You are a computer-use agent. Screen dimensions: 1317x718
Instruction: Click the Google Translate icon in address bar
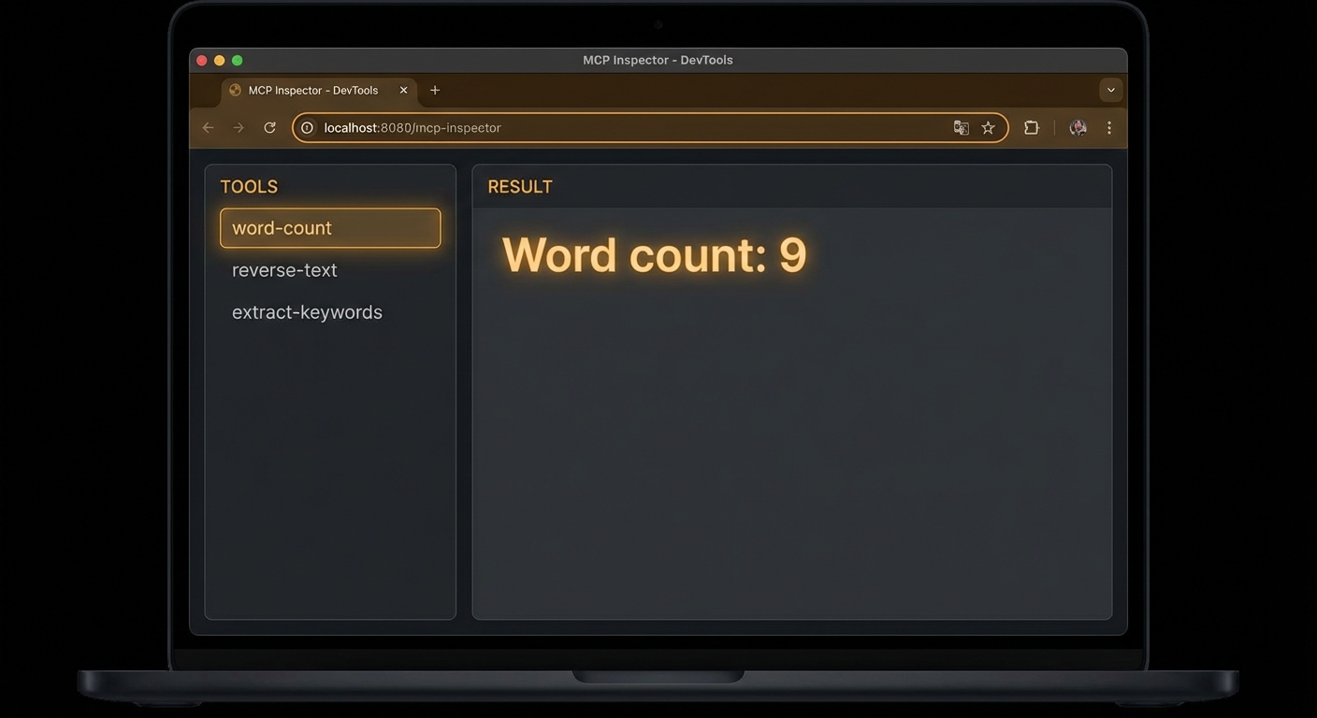point(961,127)
